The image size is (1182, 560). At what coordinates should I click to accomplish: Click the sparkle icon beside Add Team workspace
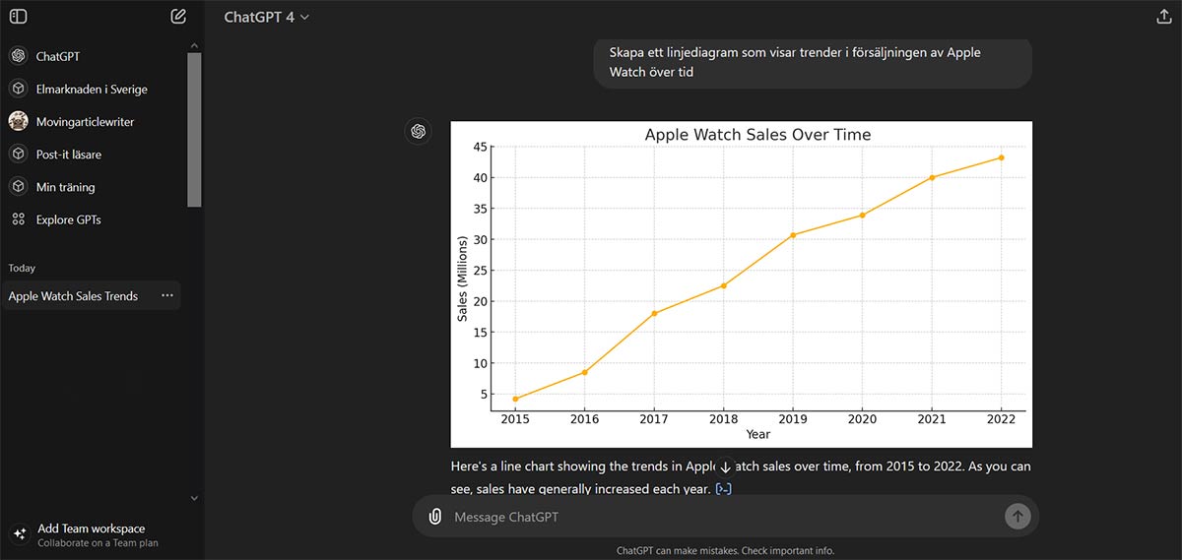pos(18,534)
